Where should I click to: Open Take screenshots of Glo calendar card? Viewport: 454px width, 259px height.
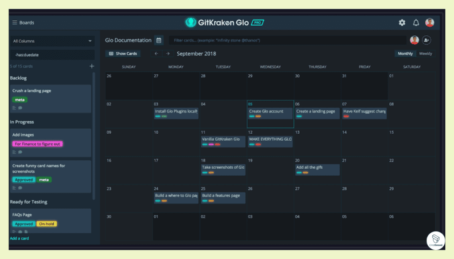[x=223, y=170]
